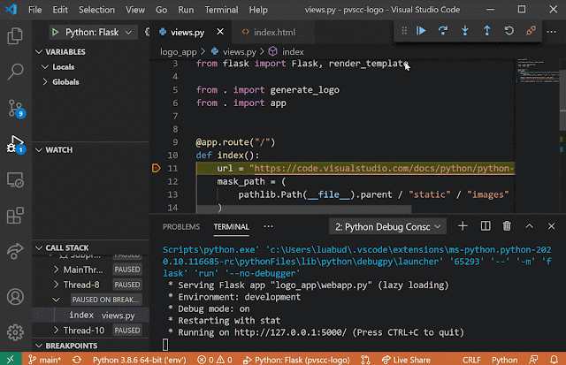Collapse the BREAKPOINTS section

pyautogui.click(x=39, y=346)
